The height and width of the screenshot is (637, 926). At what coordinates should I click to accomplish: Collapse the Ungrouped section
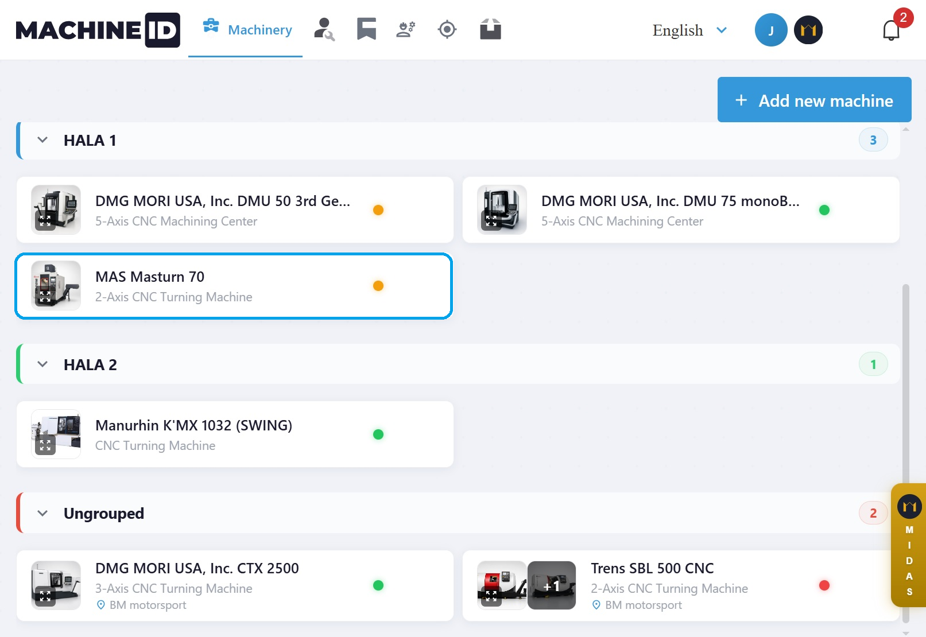coord(42,513)
